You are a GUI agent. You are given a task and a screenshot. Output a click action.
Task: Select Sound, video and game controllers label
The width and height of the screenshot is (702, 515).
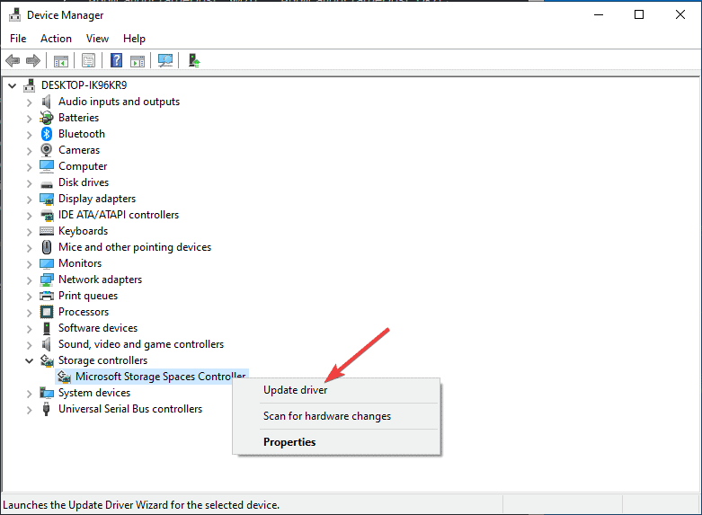click(x=141, y=344)
